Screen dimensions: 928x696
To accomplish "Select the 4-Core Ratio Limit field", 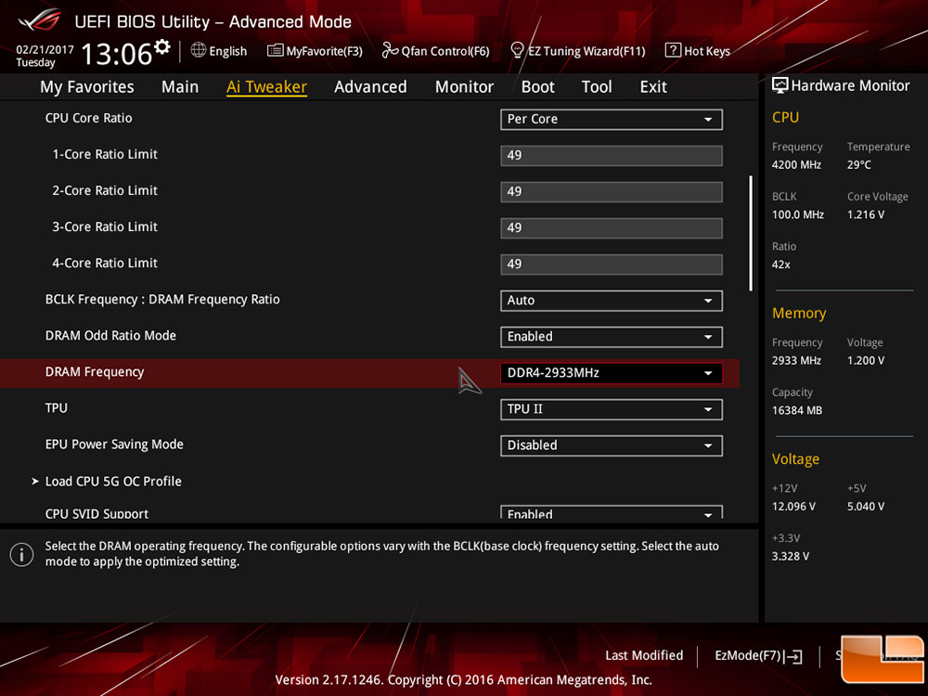I will pyautogui.click(x=612, y=264).
